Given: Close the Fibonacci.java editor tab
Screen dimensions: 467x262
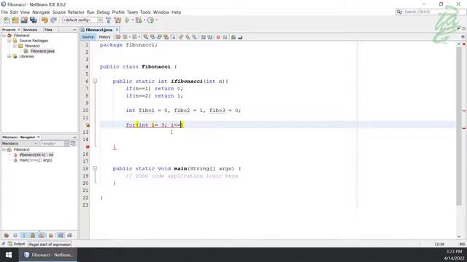Looking at the screenshot, I should [117, 30].
